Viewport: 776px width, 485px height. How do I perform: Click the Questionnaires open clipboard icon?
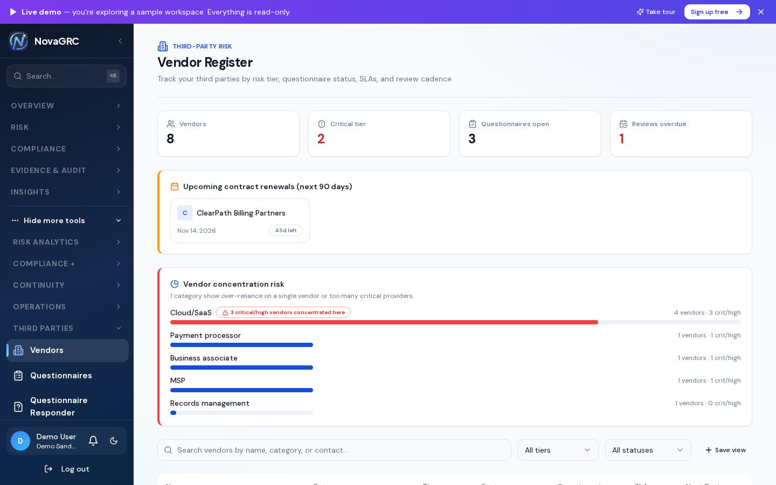click(x=473, y=124)
